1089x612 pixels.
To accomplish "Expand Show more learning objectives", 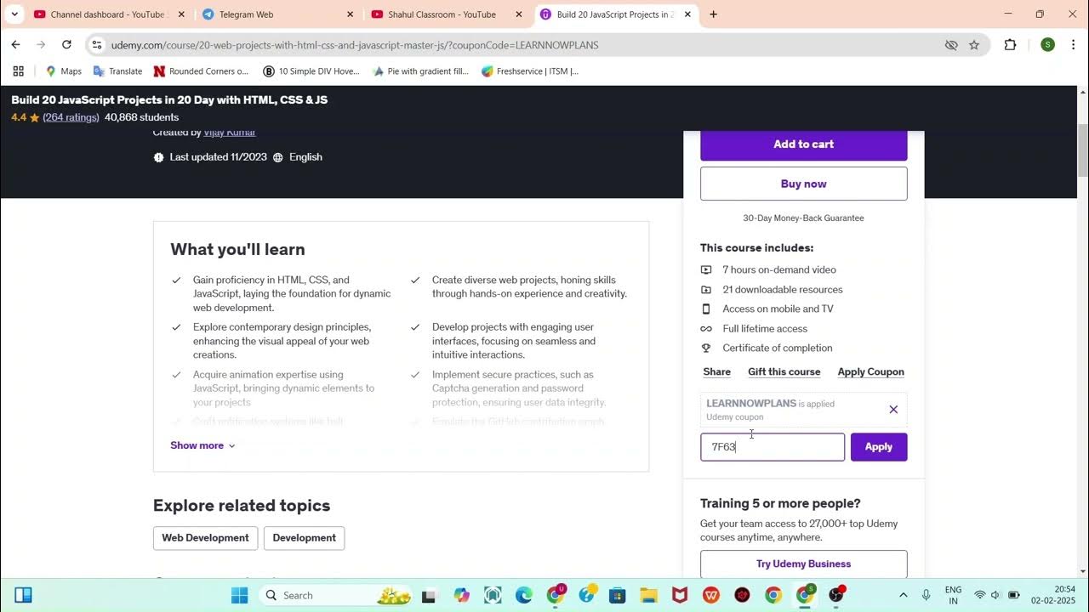I will [202, 445].
